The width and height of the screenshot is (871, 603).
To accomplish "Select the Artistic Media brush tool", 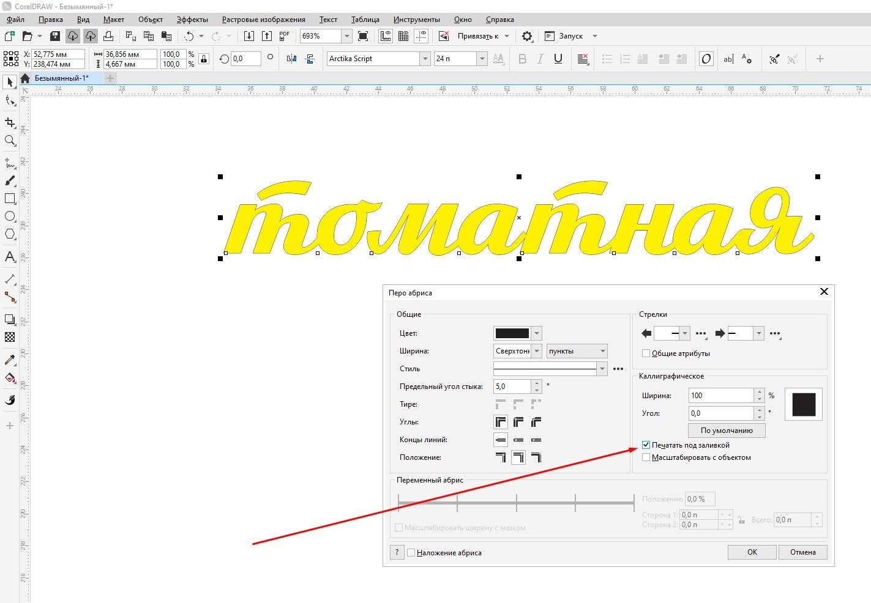I will (10, 180).
